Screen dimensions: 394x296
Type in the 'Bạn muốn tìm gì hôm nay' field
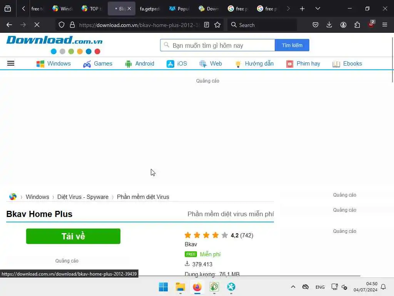[217, 45]
